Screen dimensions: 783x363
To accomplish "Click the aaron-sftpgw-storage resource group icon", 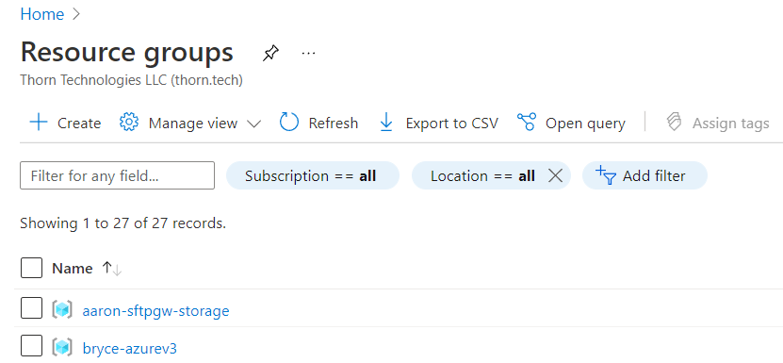I will coord(62,310).
